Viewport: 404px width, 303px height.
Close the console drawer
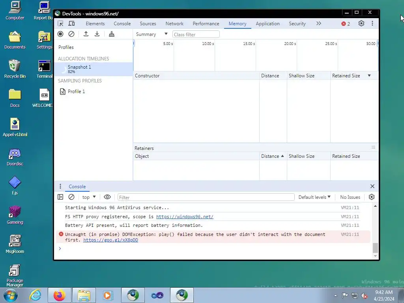click(x=372, y=186)
